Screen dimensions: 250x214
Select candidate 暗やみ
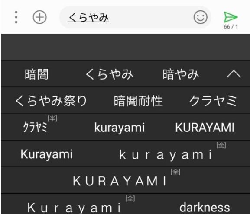(x=181, y=74)
